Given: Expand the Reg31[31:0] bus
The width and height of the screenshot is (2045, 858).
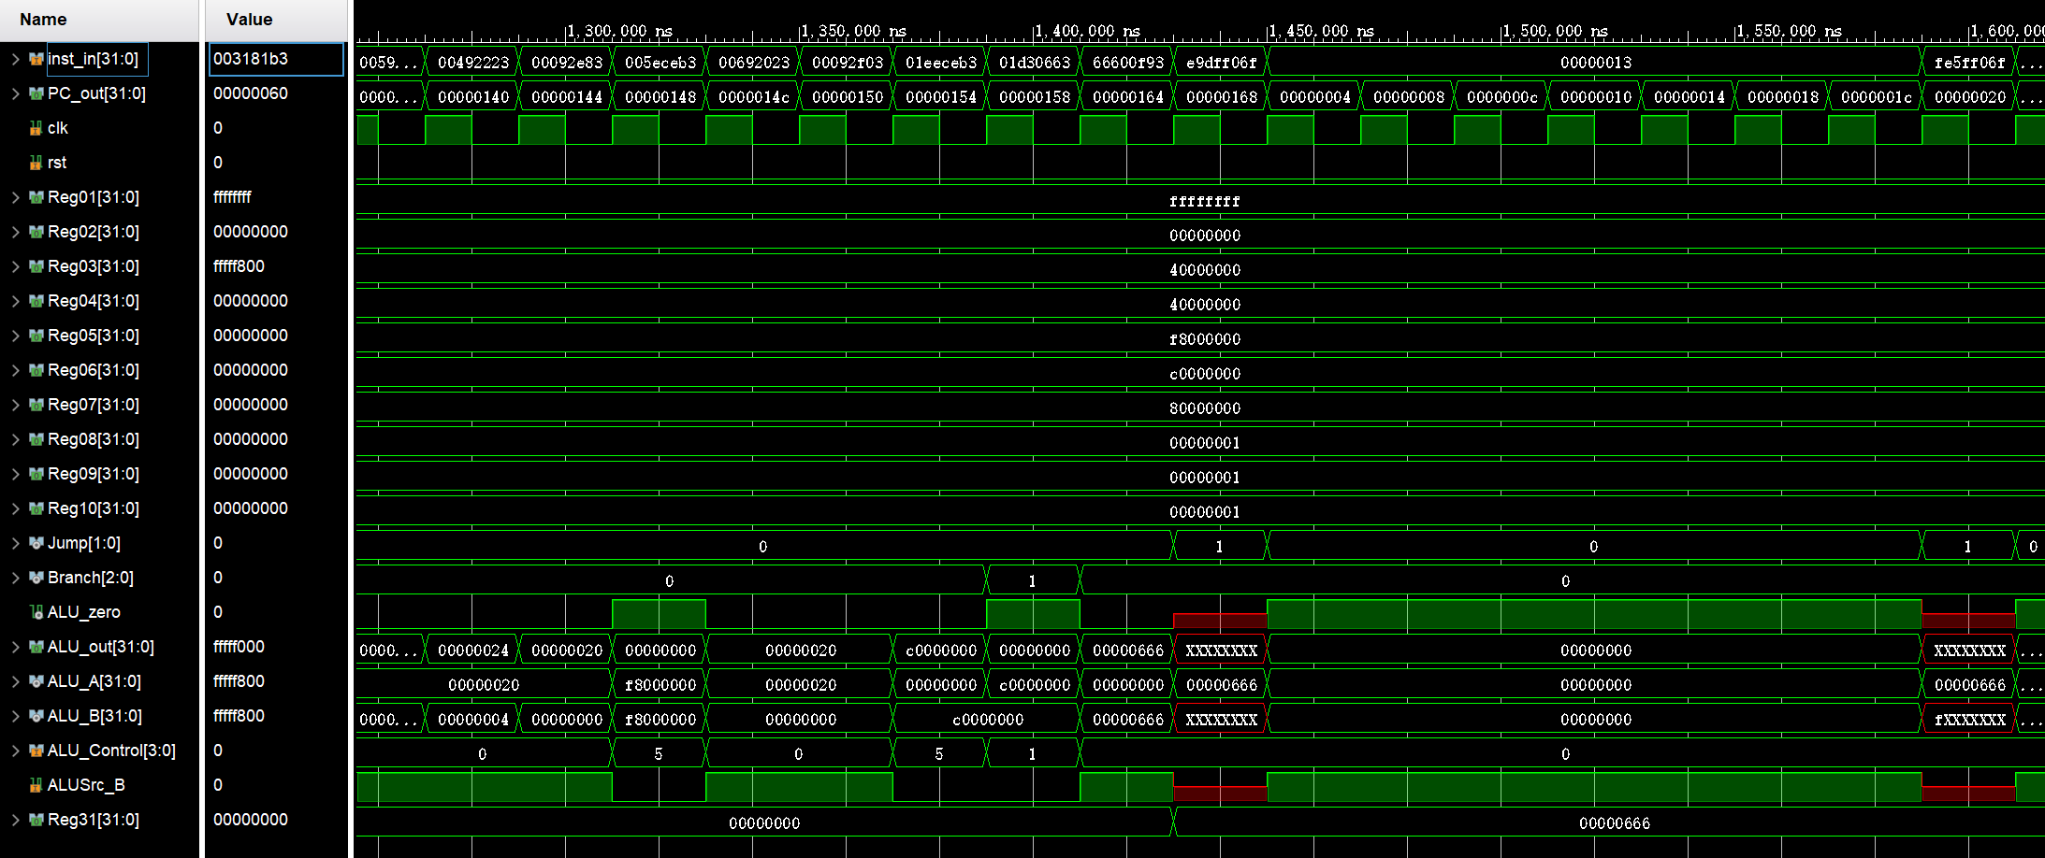Looking at the screenshot, I should point(15,820).
